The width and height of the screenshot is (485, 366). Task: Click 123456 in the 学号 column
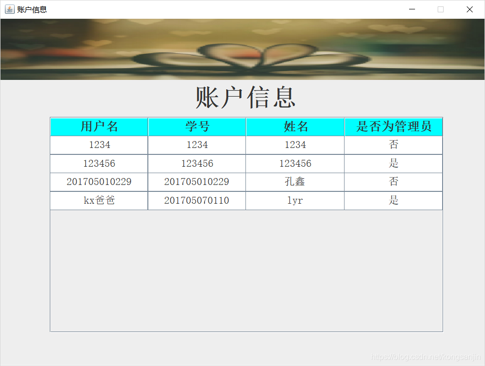point(197,164)
